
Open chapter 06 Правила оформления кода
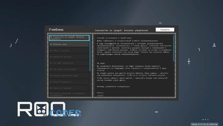coord(69,76)
